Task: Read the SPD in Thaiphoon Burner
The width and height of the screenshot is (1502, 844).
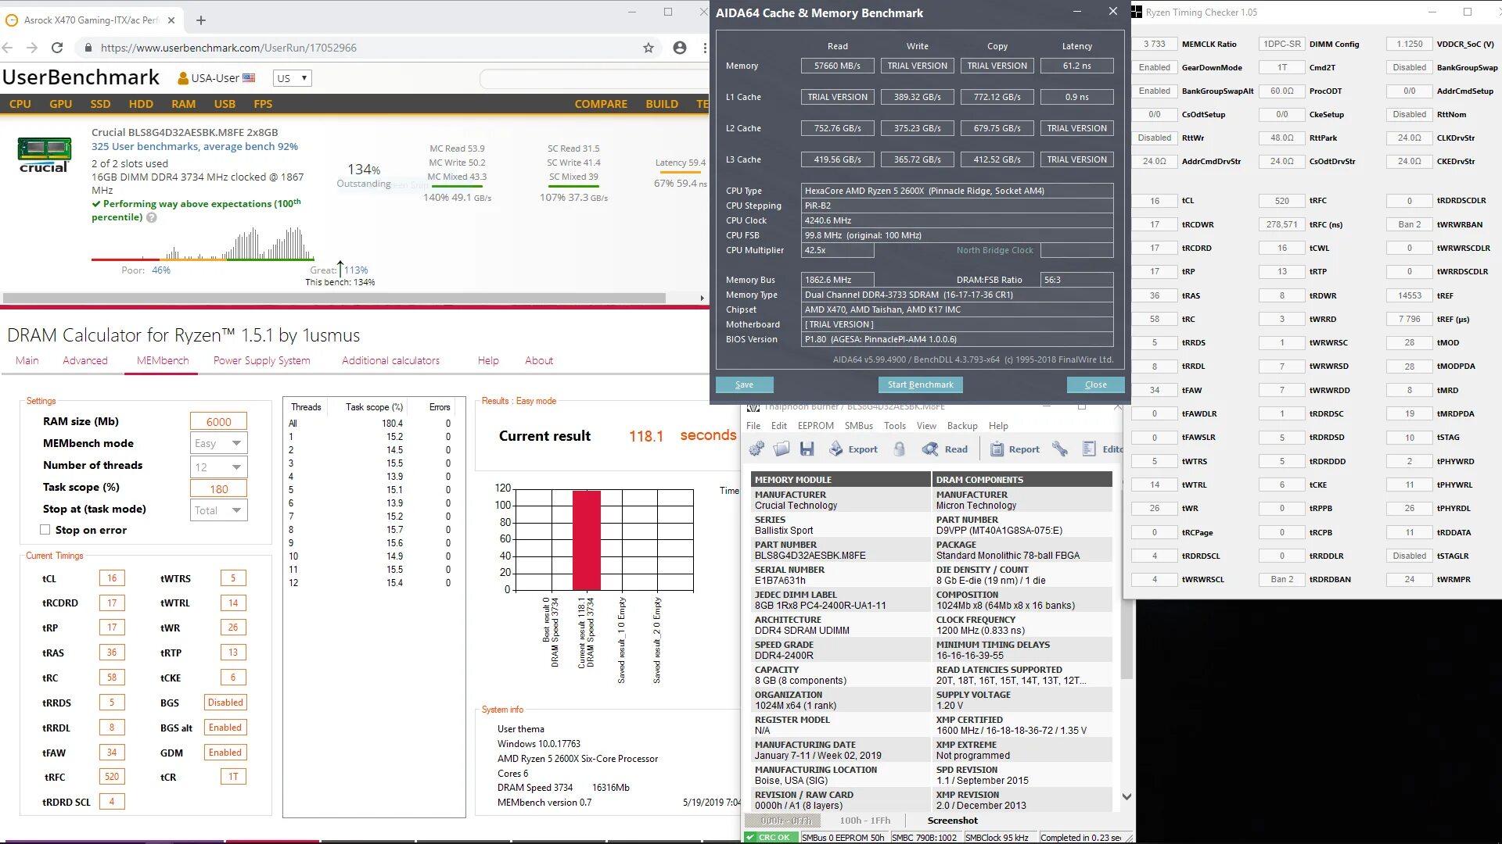Action: (x=945, y=449)
